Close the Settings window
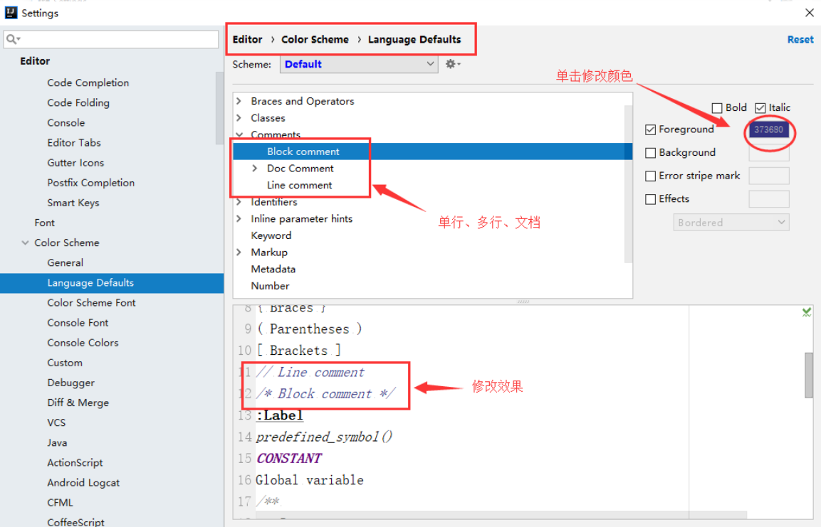821x527 pixels. [x=810, y=13]
